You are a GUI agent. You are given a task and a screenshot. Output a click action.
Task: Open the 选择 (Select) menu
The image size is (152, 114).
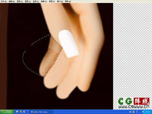(36, 2)
